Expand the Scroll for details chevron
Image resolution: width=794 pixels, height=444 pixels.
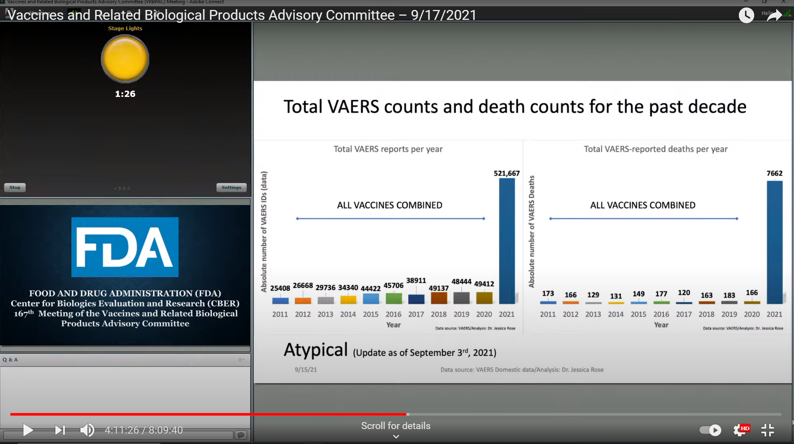(x=396, y=436)
